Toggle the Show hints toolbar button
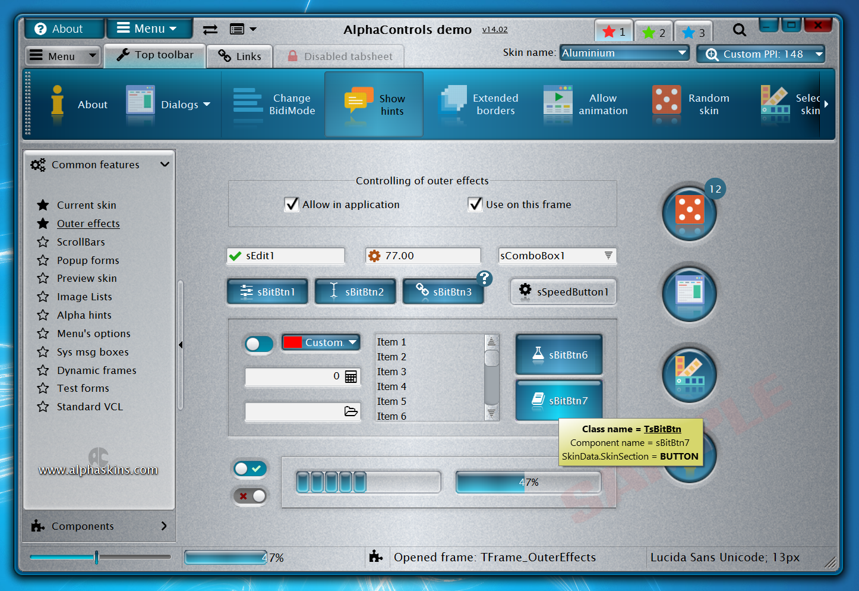Image resolution: width=859 pixels, height=591 pixels. click(374, 104)
